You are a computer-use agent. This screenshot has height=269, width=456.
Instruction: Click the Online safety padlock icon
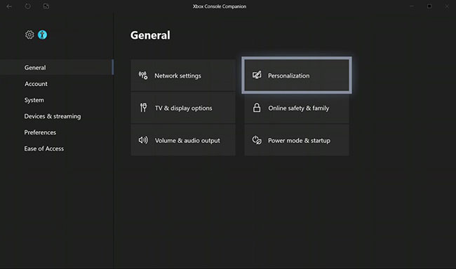257,108
